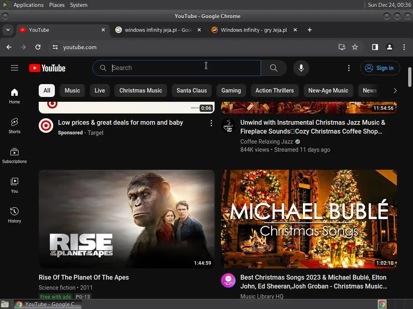Image resolution: width=413 pixels, height=309 pixels.
Task: Open Unwind with Instrumental Christmas Jazz video title
Action: (x=313, y=127)
